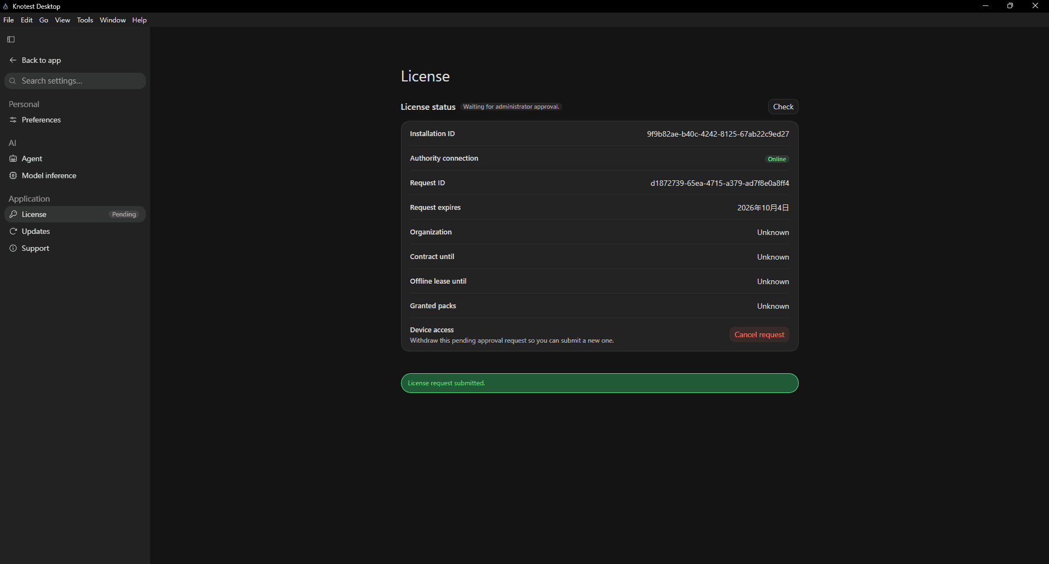Open Model inference settings

pos(75,175)
